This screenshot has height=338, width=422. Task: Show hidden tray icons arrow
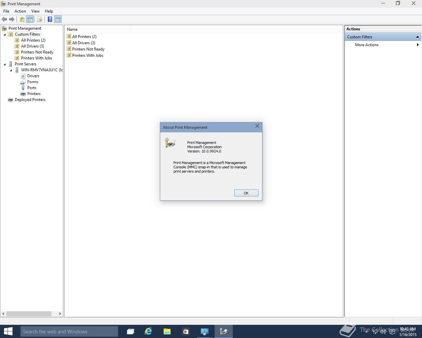tap(366, 331)
